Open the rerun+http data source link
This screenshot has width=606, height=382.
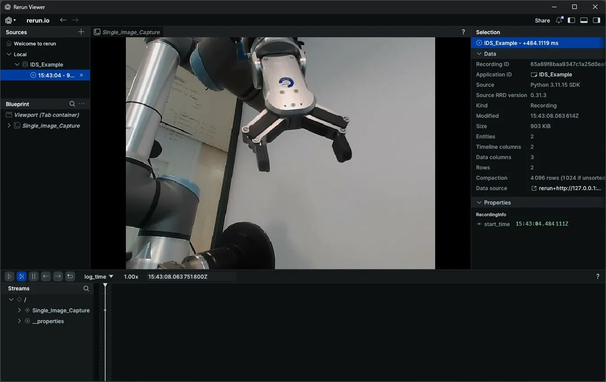(x=566, y=188)
